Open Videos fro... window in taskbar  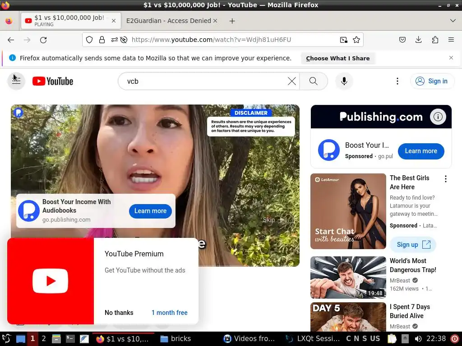[x=249, y=339]
